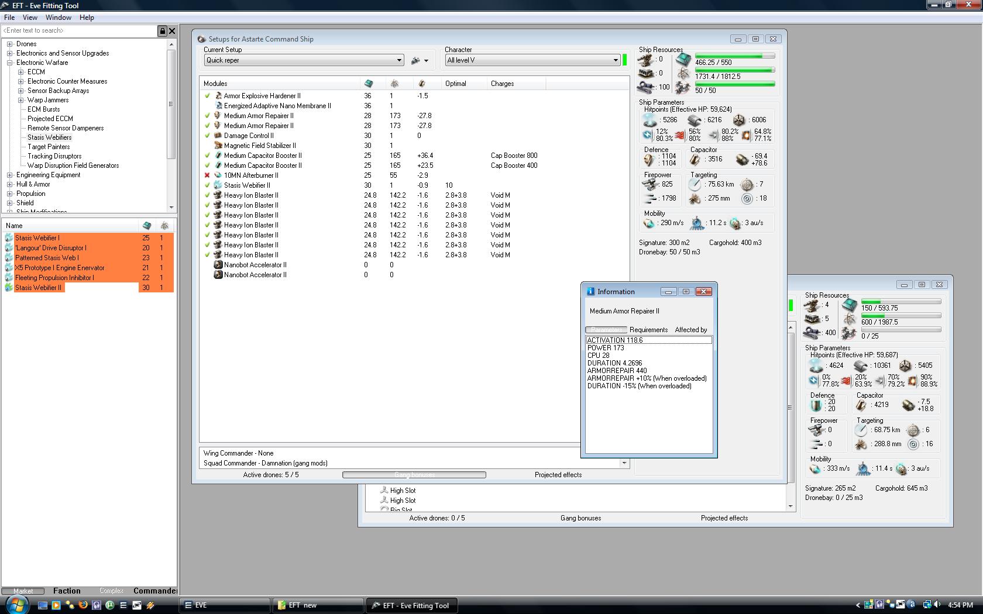The width and height of the screenshot is (983, 614).
Task: Switch the browser to the Commander list
Action: click(155, 591)
